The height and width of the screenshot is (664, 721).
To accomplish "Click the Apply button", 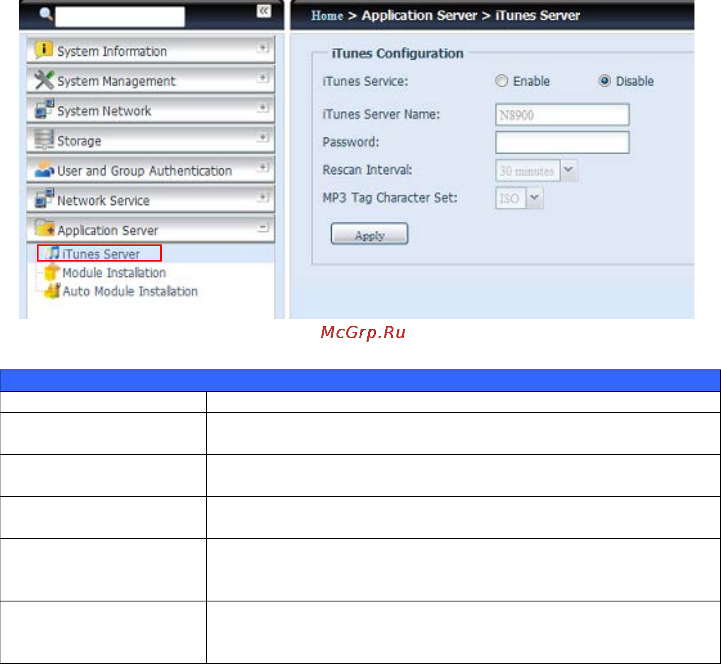I will point(369,234).
